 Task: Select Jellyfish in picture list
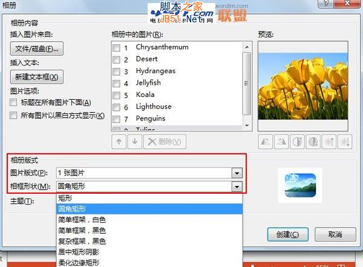pos(148,83)
